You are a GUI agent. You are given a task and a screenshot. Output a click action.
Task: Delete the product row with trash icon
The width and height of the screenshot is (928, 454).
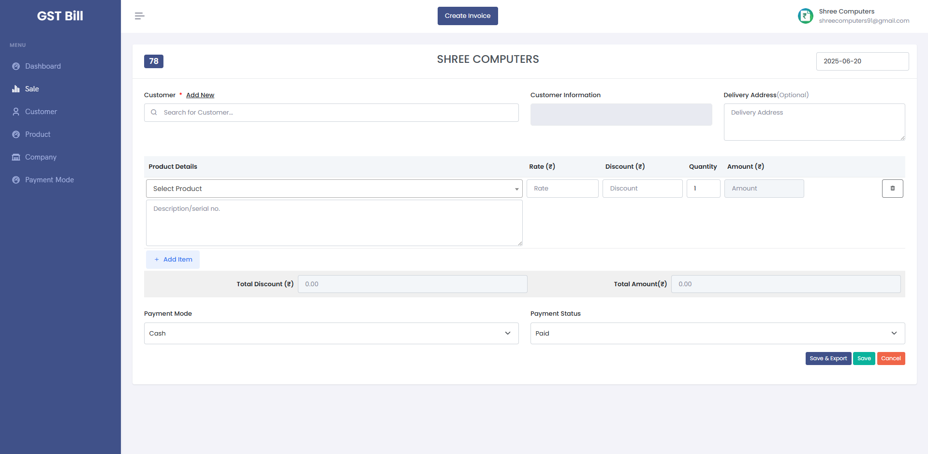click(892, 189)
